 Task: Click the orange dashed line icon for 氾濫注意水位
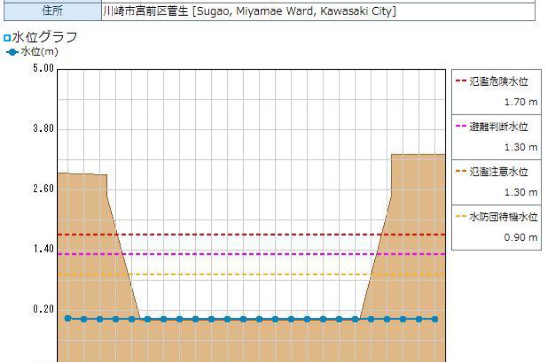[461, 172]
